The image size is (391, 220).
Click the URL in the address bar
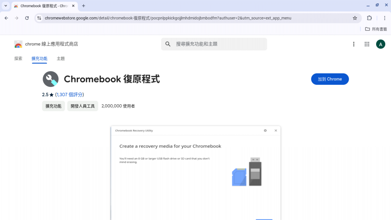point(168,18)
